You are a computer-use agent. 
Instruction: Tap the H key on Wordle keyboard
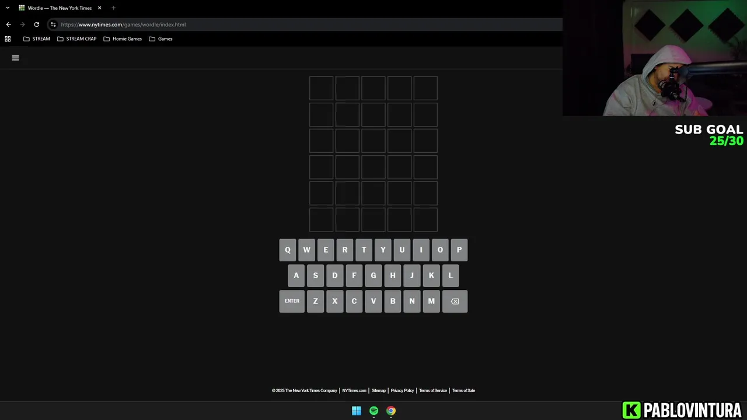tap(393, 275)
